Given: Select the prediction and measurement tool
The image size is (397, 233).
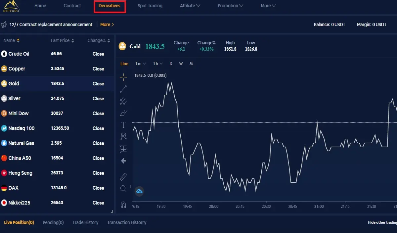Looking at the screenshot, I should click(123, 149).
